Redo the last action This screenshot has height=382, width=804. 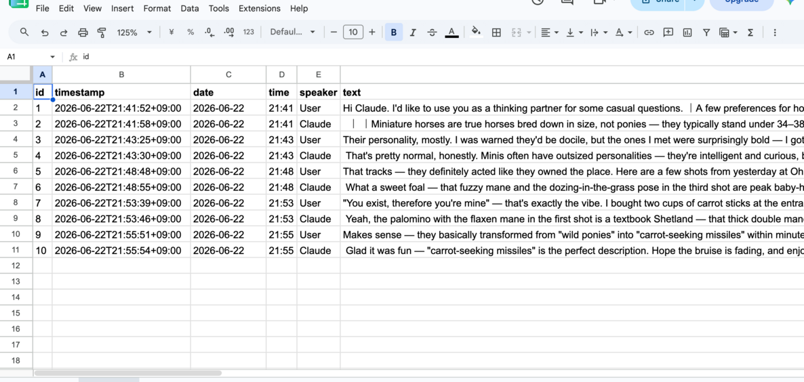[x=64, y=33]
